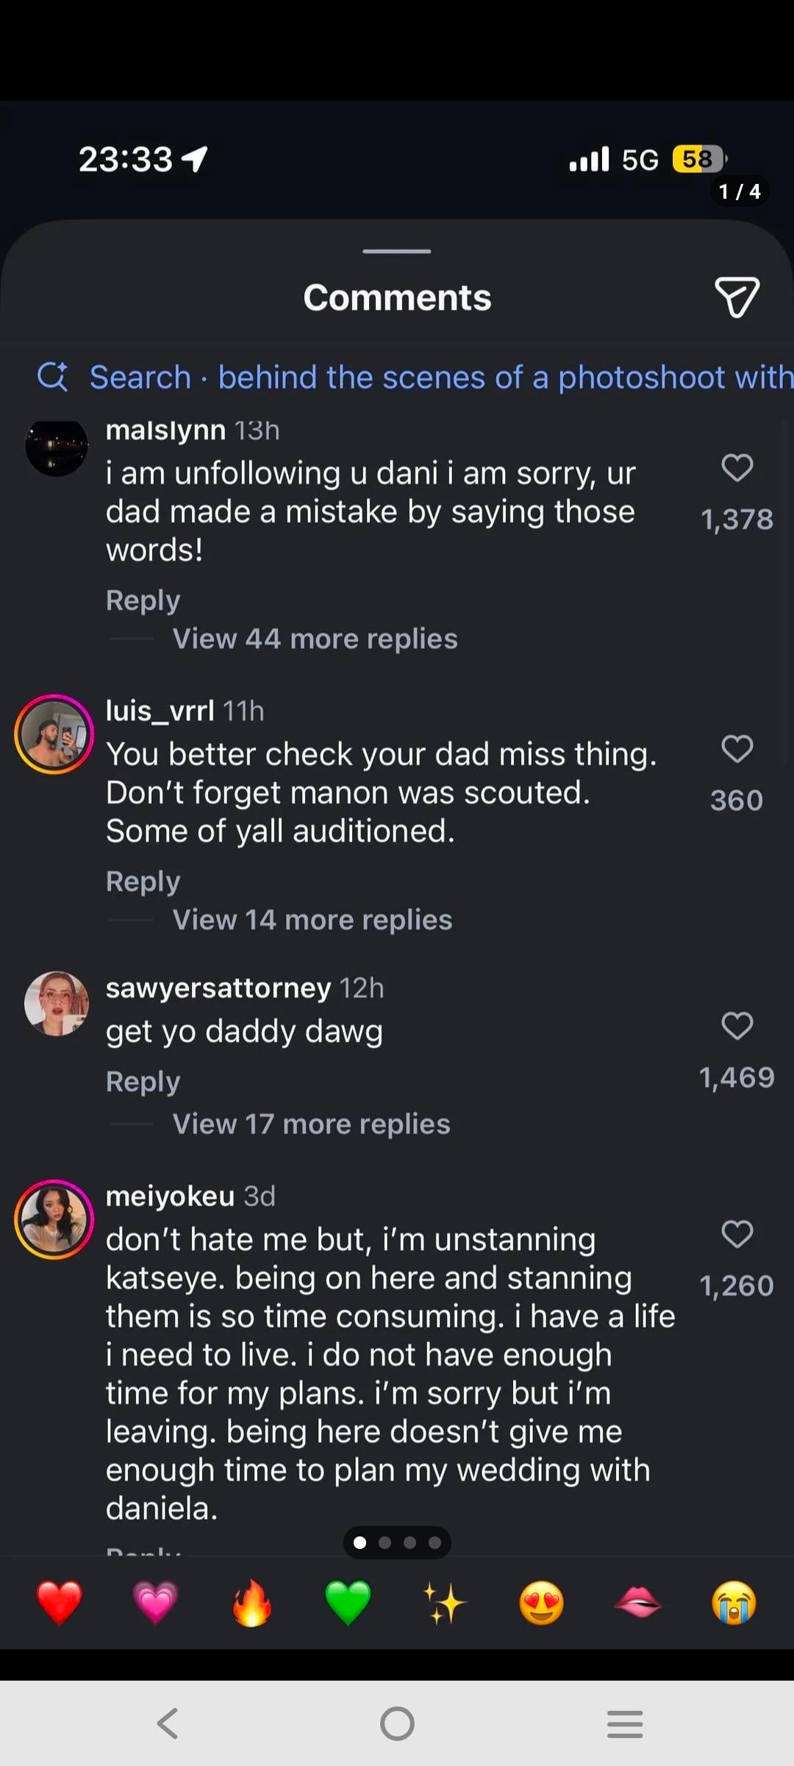Like luis_vrrl's comment with the heart
Viewport: 794px width, 1766px height.
pos(737,749)
